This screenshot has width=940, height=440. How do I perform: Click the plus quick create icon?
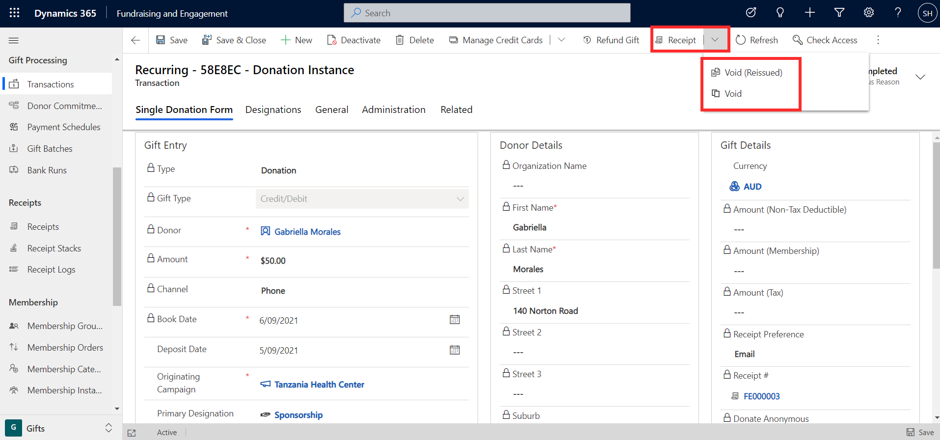coord(810,13)
